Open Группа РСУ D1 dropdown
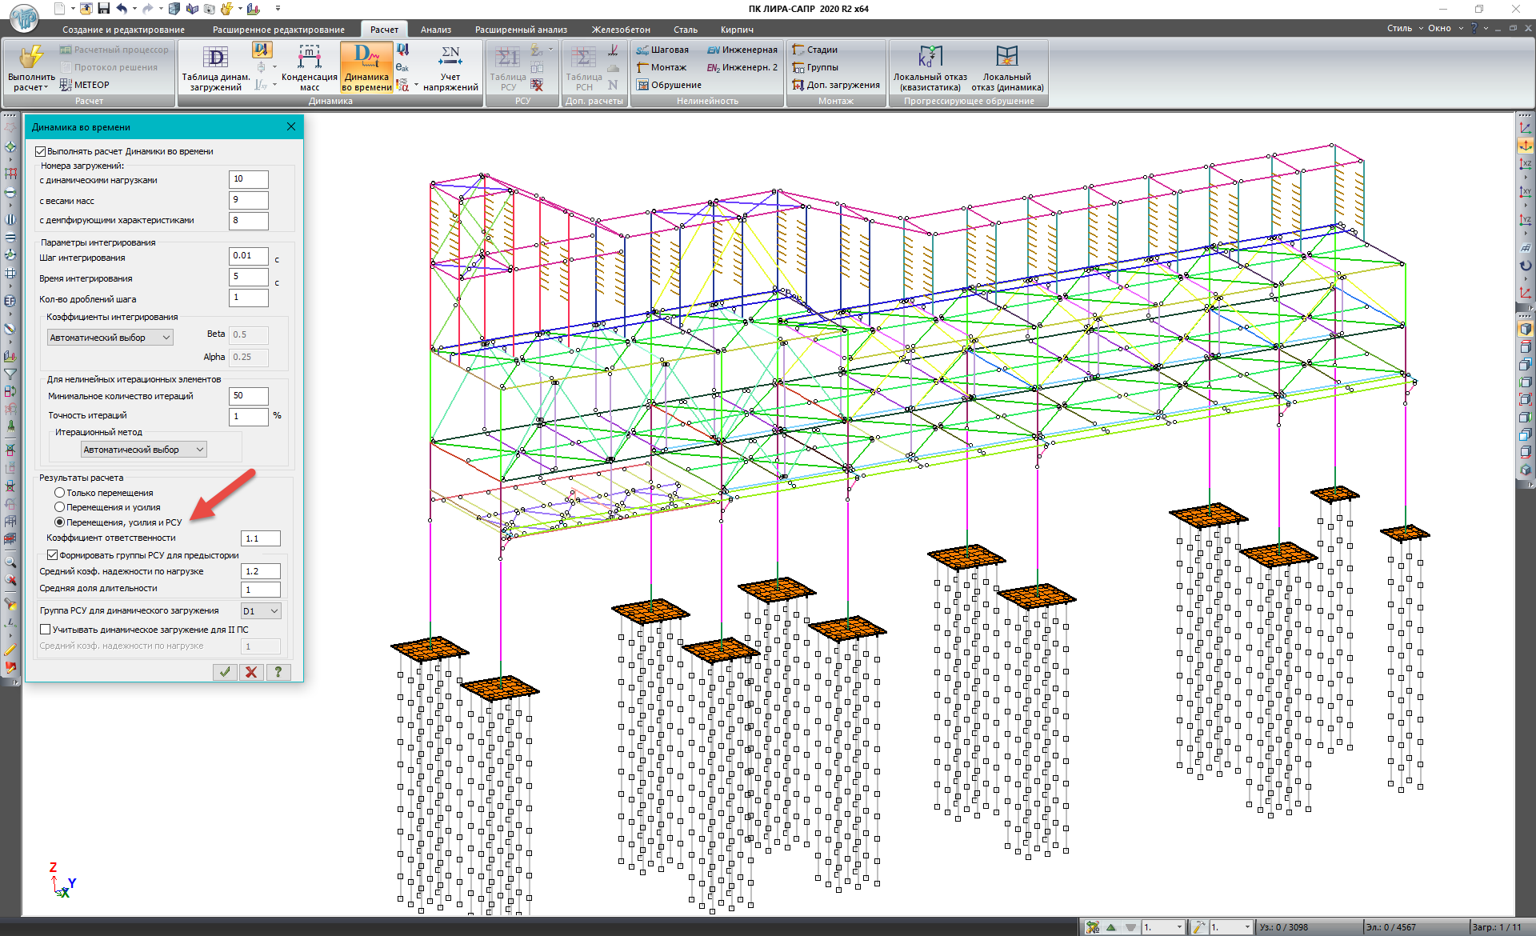The image size is (1536, 936). pos(261,611)
